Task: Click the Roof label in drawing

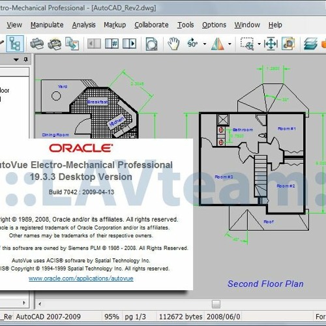Action: [269, 222]
